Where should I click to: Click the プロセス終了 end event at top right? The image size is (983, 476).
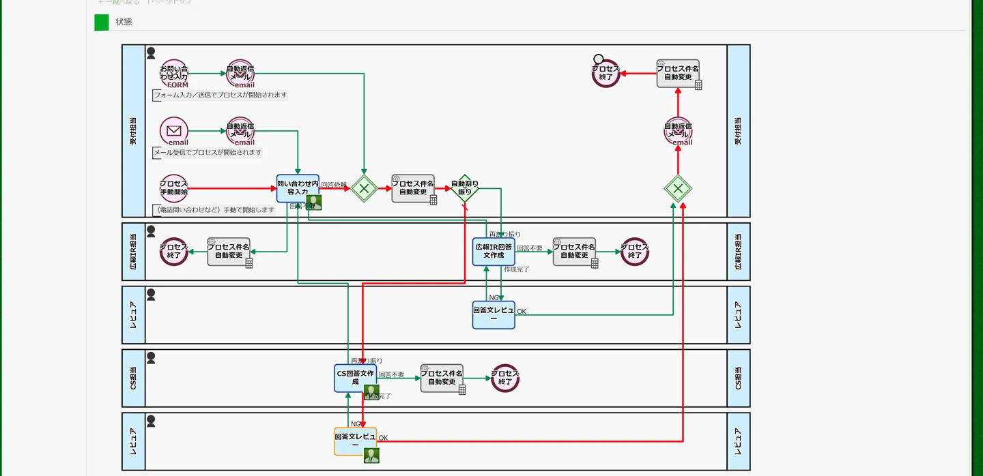(606, 73)
